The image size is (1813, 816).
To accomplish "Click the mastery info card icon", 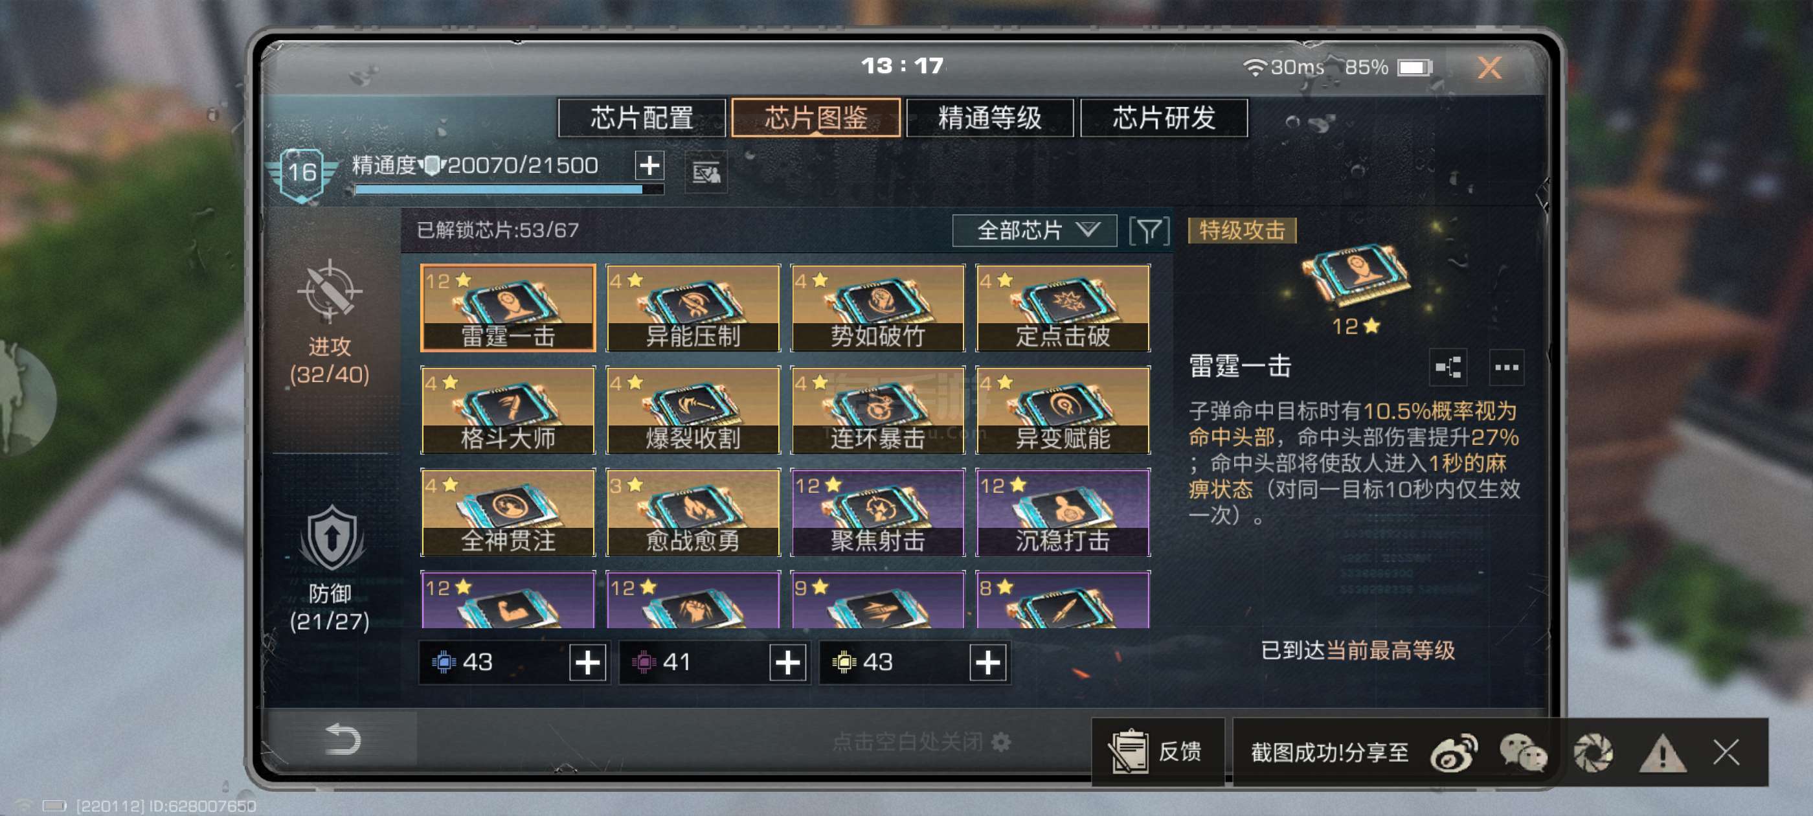I will coord(706,172).
